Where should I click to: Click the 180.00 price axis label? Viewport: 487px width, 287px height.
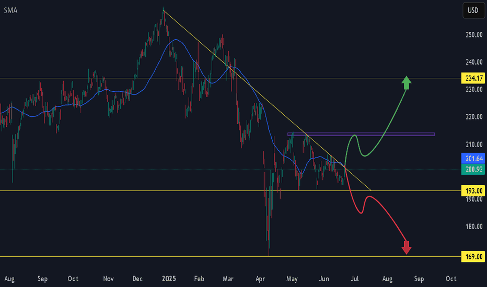[474, 226]
